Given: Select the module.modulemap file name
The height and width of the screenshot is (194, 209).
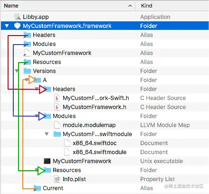Looking at the screenshot, I should [89, 125].
